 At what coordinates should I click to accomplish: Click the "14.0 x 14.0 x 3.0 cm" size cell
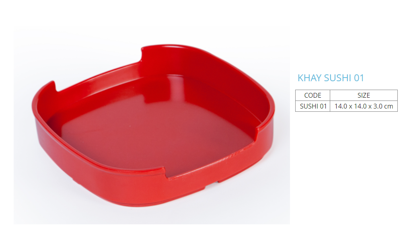pyautogui.click(x=364, y=106)
